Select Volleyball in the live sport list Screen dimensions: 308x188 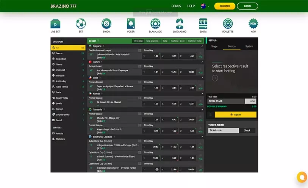pos(68,70)
